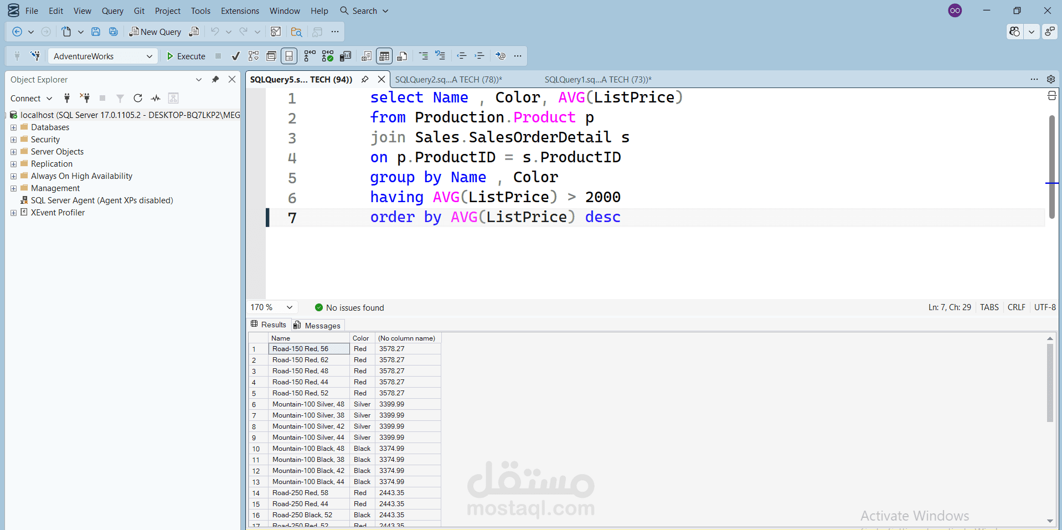Open the query toolbar overflow ellipsis
The height and width of the screenshot is (530, 1062).
(x=518, y=56)
